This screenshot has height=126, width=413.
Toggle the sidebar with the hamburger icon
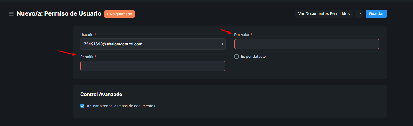[11, 14]
